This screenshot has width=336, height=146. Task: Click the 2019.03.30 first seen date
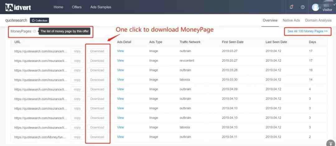point(230,80)
